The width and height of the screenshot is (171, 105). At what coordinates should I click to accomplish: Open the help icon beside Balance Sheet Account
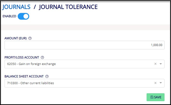(x=47, y=76)
